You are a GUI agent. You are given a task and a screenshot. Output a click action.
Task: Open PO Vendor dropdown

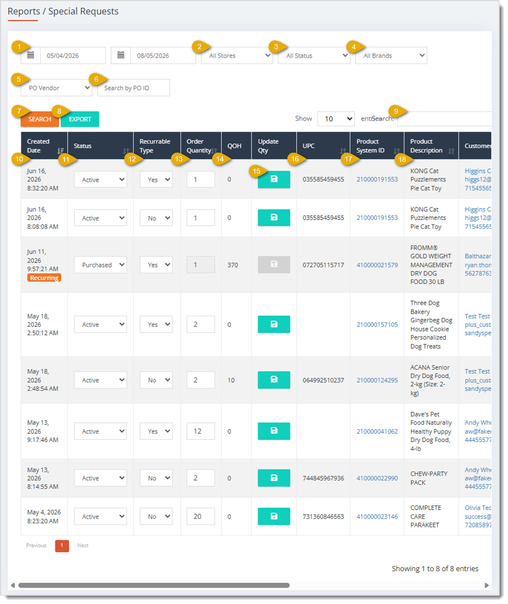[57, 88]
